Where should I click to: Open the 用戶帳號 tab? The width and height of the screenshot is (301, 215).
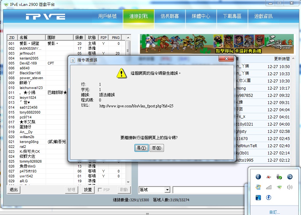[x=107, y=16]
